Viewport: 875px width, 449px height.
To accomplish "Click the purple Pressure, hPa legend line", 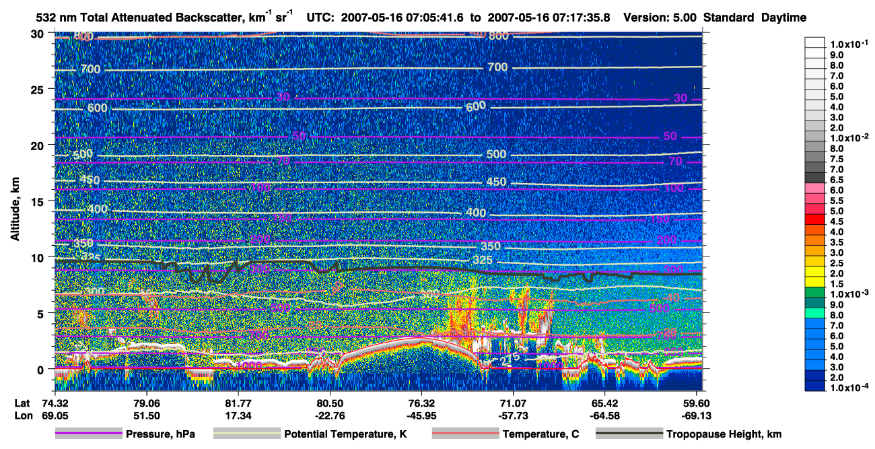I will tap(88, 435).
